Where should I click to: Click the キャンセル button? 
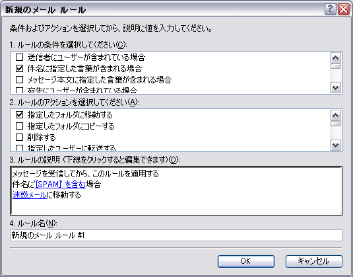314,261
